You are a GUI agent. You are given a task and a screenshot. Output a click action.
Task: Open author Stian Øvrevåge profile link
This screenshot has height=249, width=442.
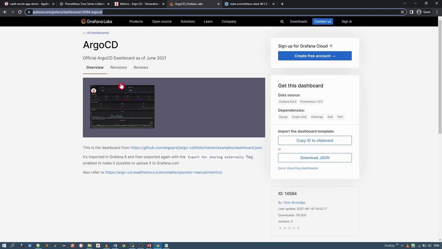coord(294,203)
